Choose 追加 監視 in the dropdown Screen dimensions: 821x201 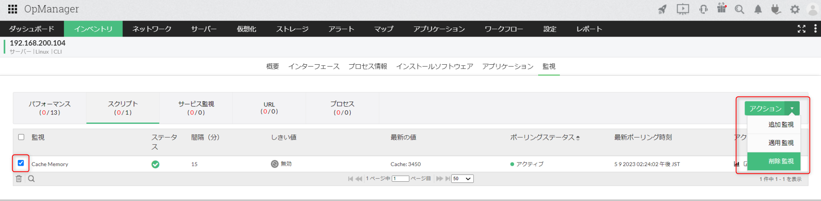780,125
